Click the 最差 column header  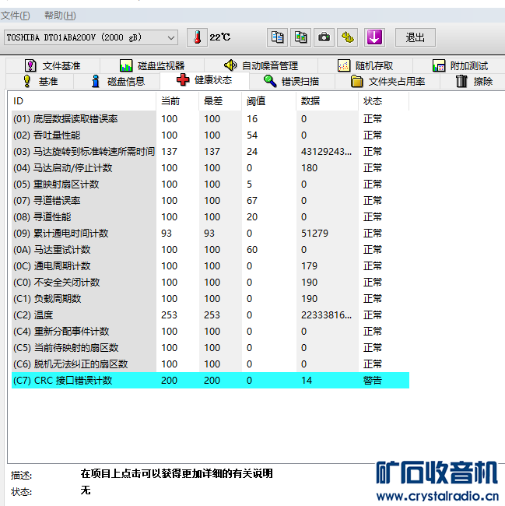point(220,101)
